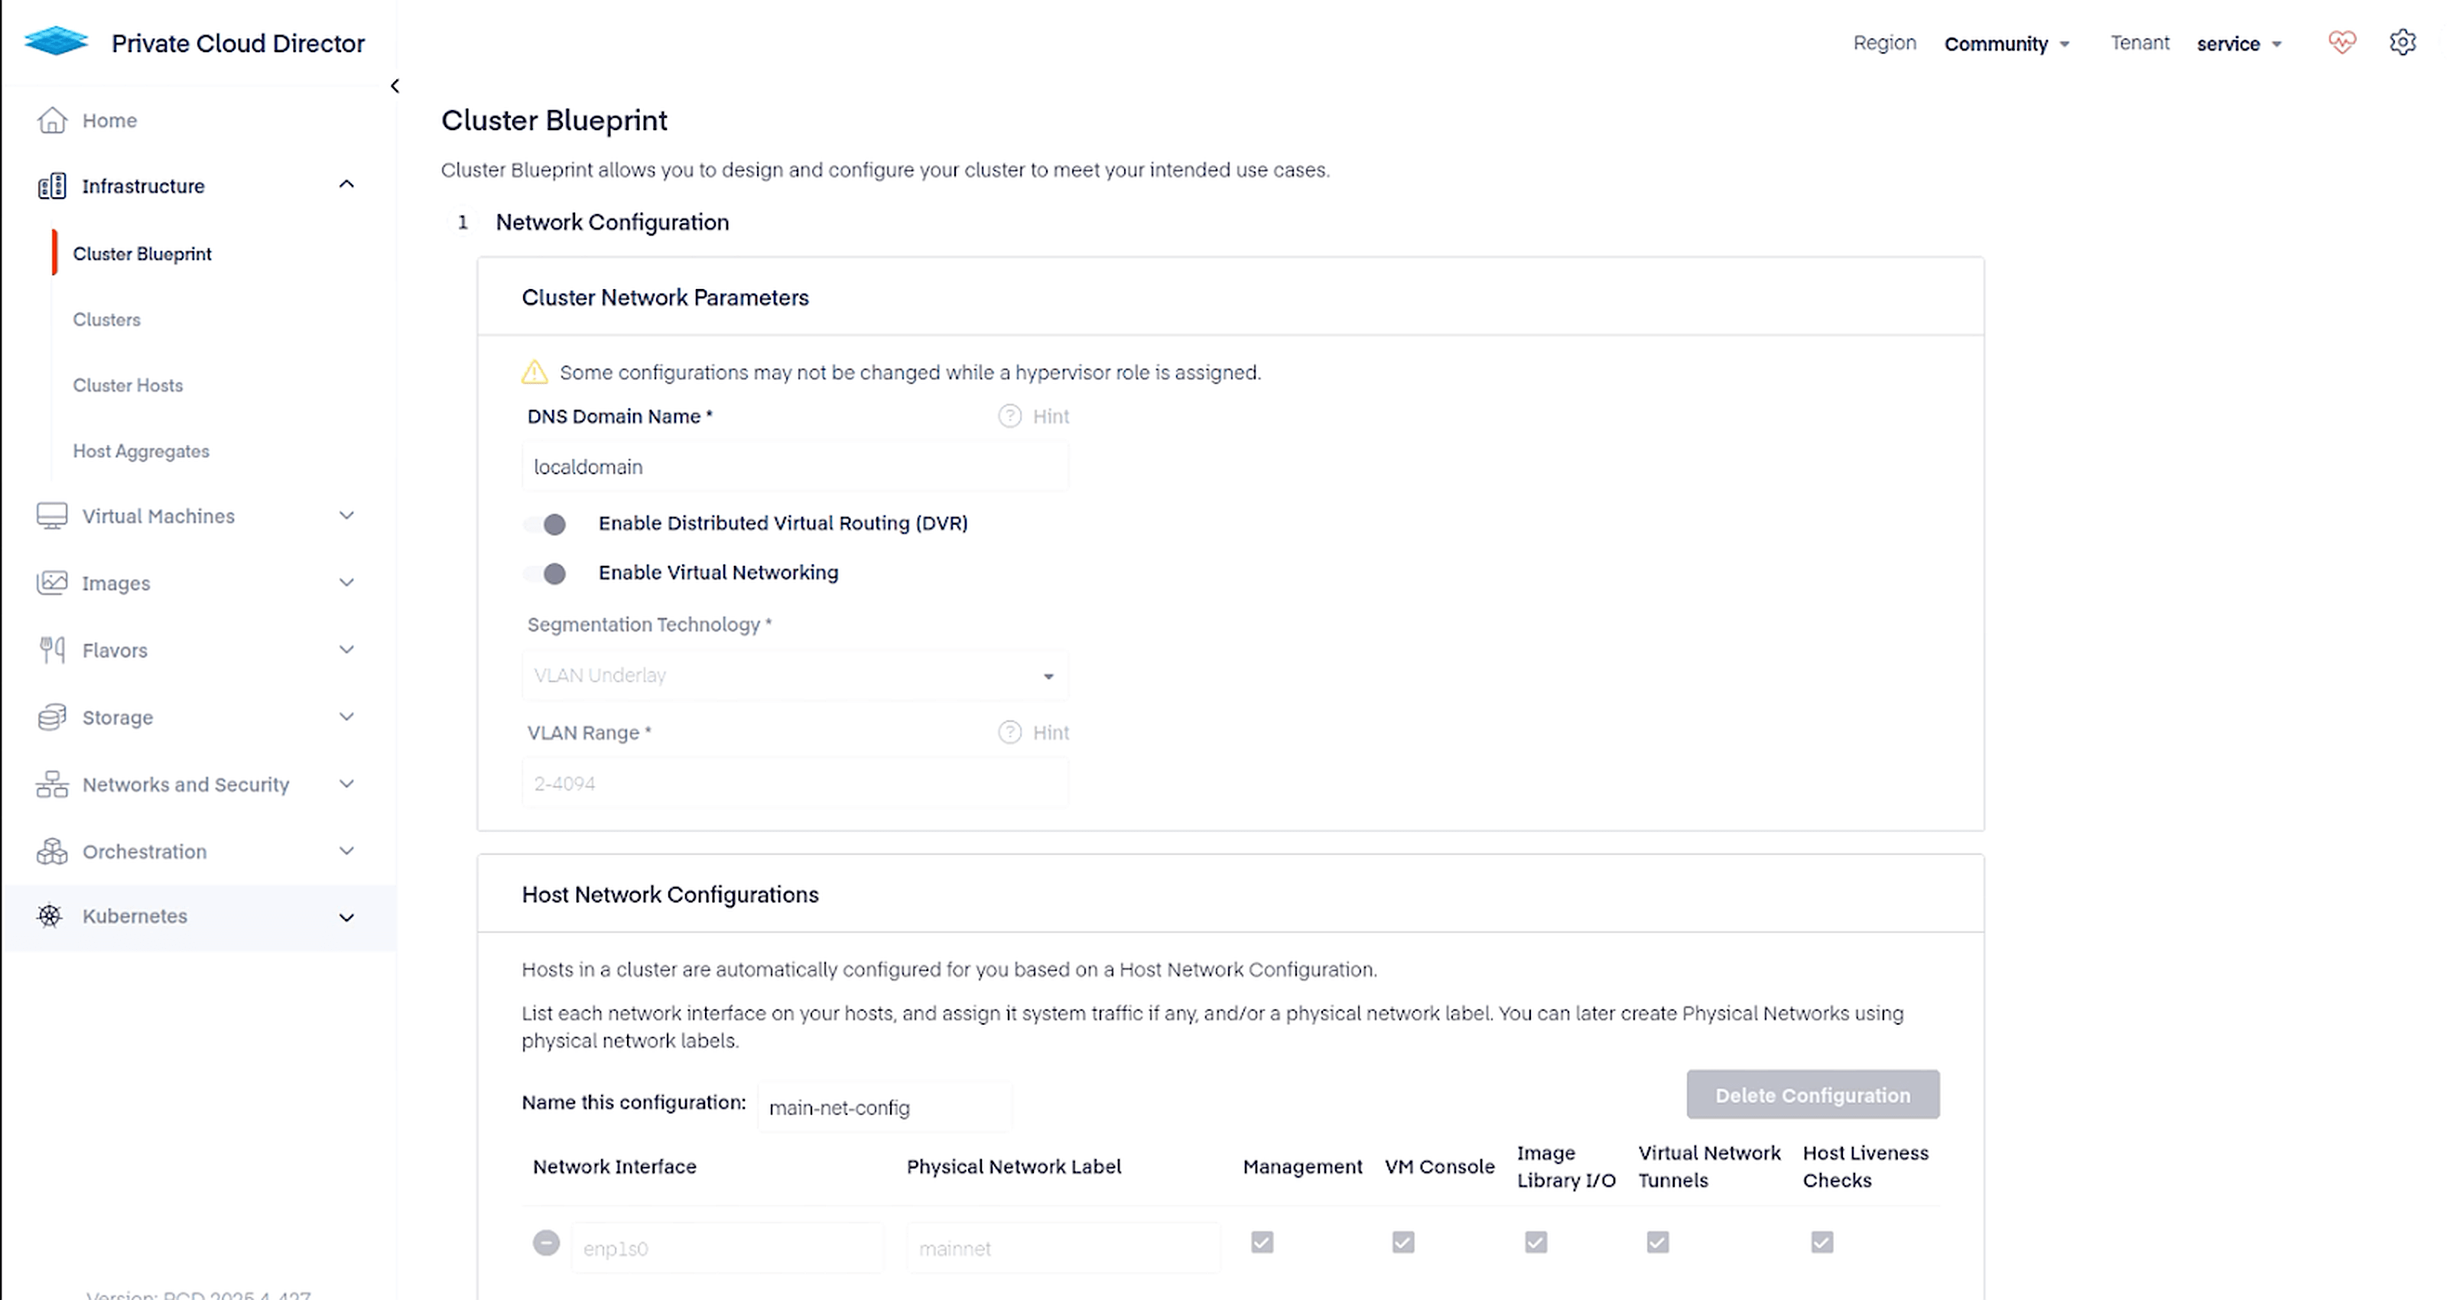The width and height of the screenshot is (2447, 1300).
Task: Click the Home house icon
Action: click(52, 121)
